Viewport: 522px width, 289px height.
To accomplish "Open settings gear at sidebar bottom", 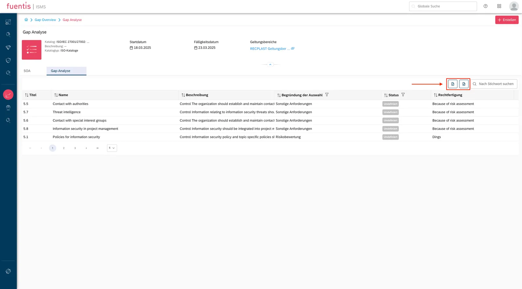I will click(x=8, y=271).
